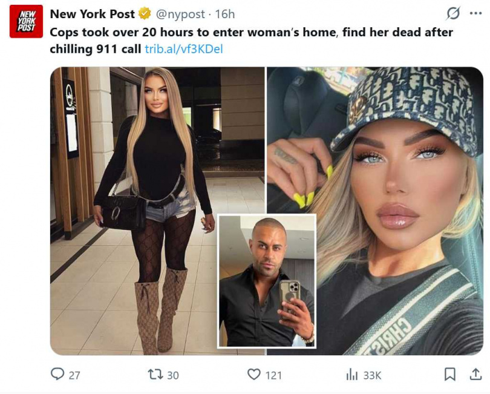Click the New York Post display name

click(92, 14)
